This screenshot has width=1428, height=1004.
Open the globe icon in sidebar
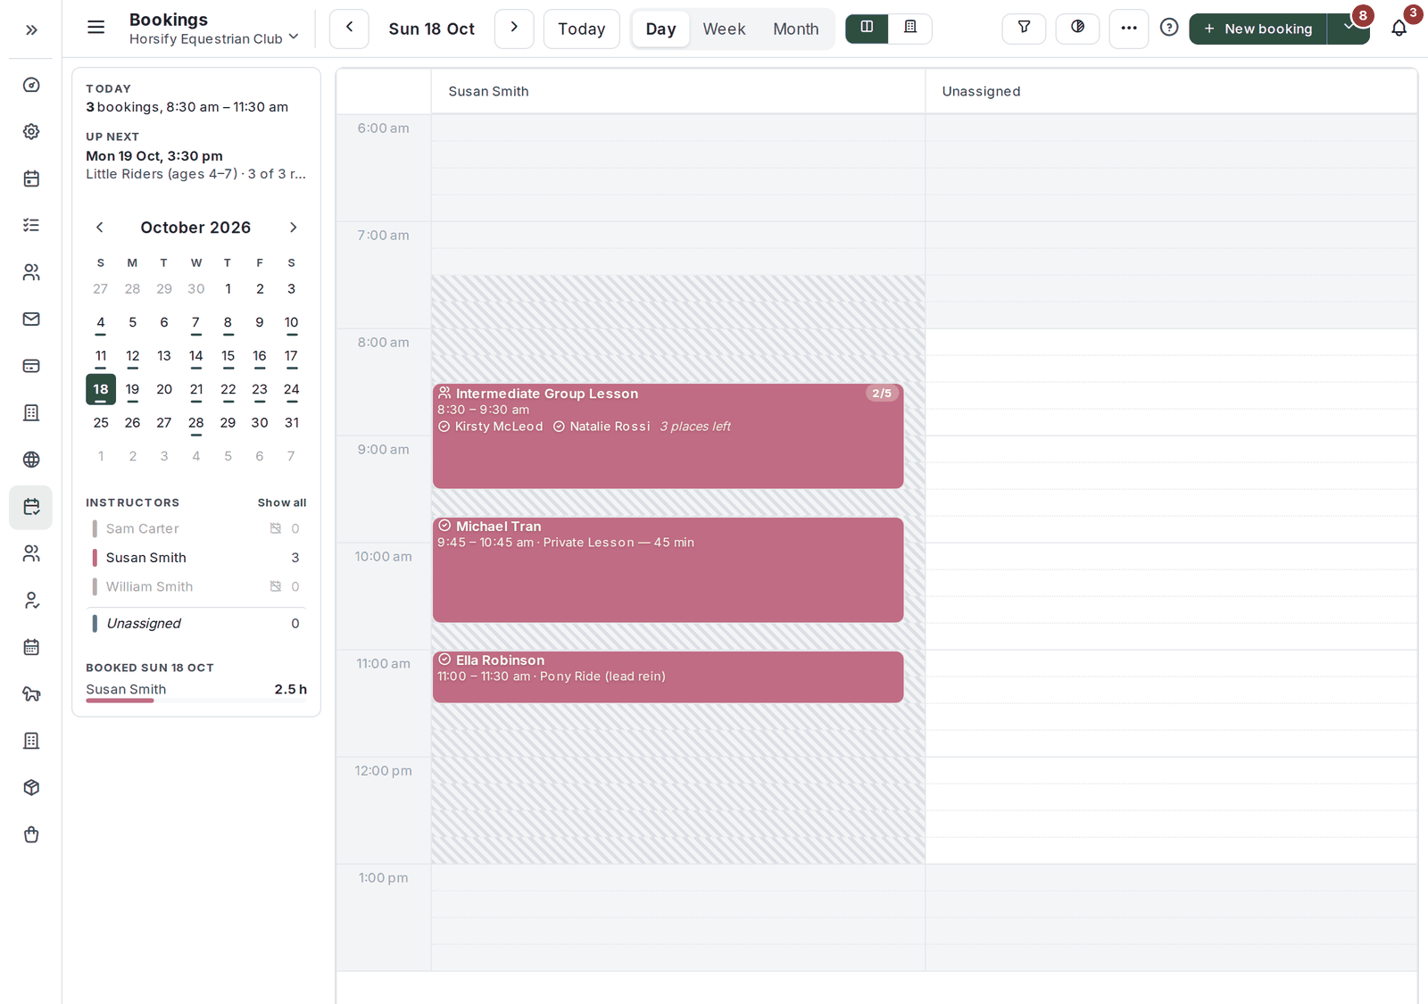[x=31, y=460]
